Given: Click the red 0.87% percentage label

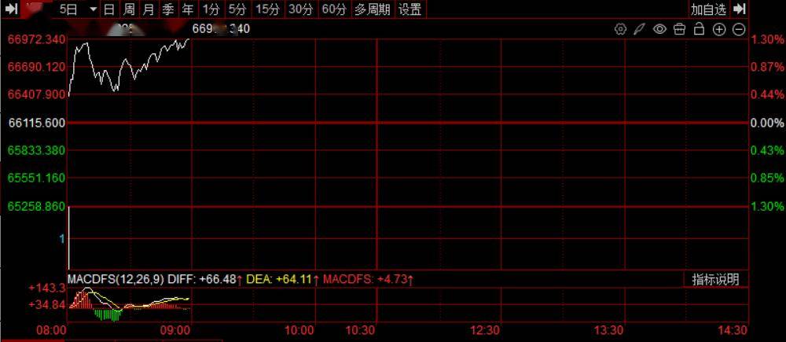Looking at the screenshot, I should pos(767,67).
